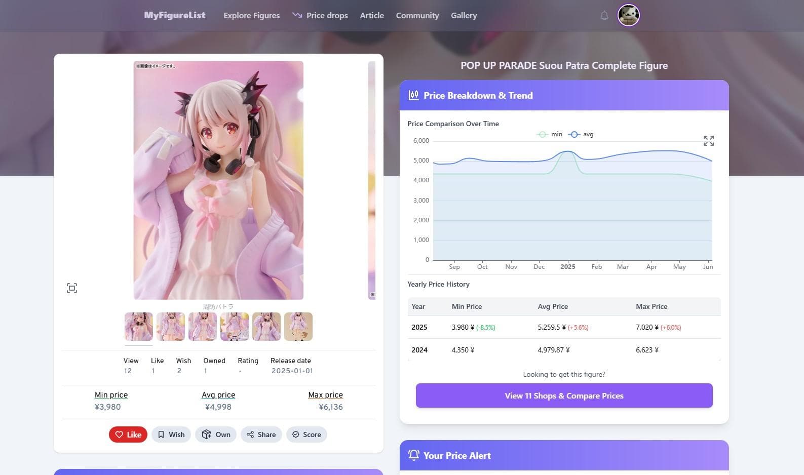Click the Your Price Alert bell icon
Screen dimensions: 804x475
pyautogui.click(x=413, y=455)
